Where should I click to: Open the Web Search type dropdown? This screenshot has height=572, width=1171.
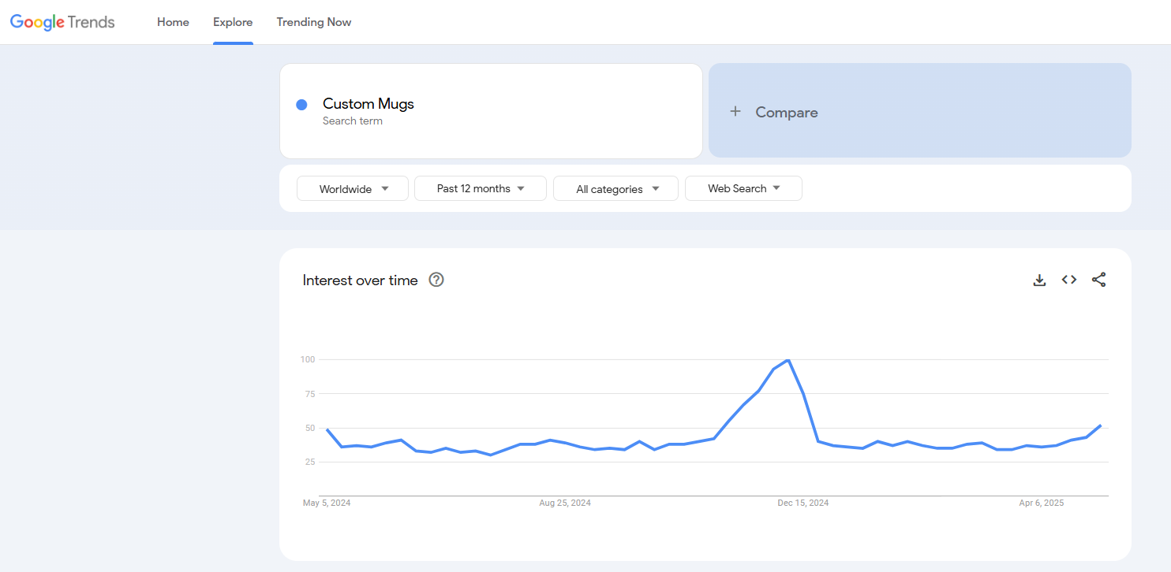(743, 188)
